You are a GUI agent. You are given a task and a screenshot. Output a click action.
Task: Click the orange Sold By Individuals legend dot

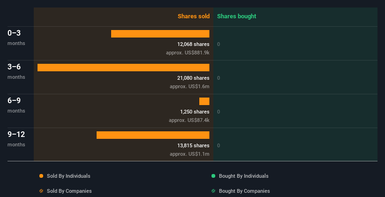(x=41, y=176)
